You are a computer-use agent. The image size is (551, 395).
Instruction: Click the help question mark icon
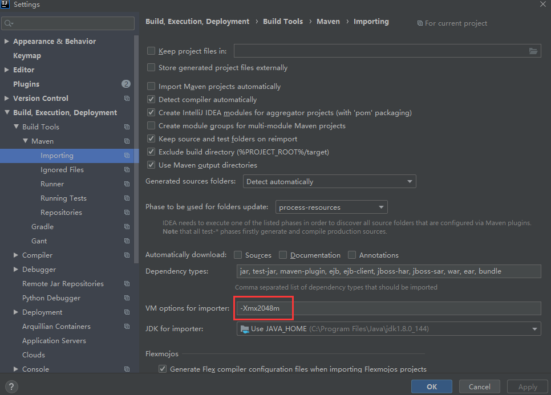(x=11, y=386)
